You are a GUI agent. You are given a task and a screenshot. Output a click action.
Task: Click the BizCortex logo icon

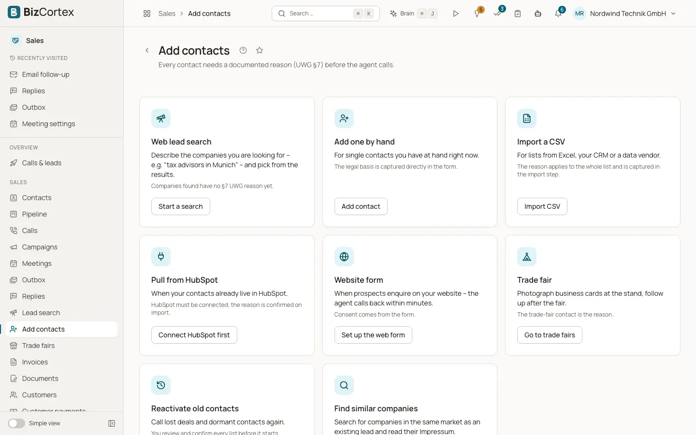[x=14, y=12]
